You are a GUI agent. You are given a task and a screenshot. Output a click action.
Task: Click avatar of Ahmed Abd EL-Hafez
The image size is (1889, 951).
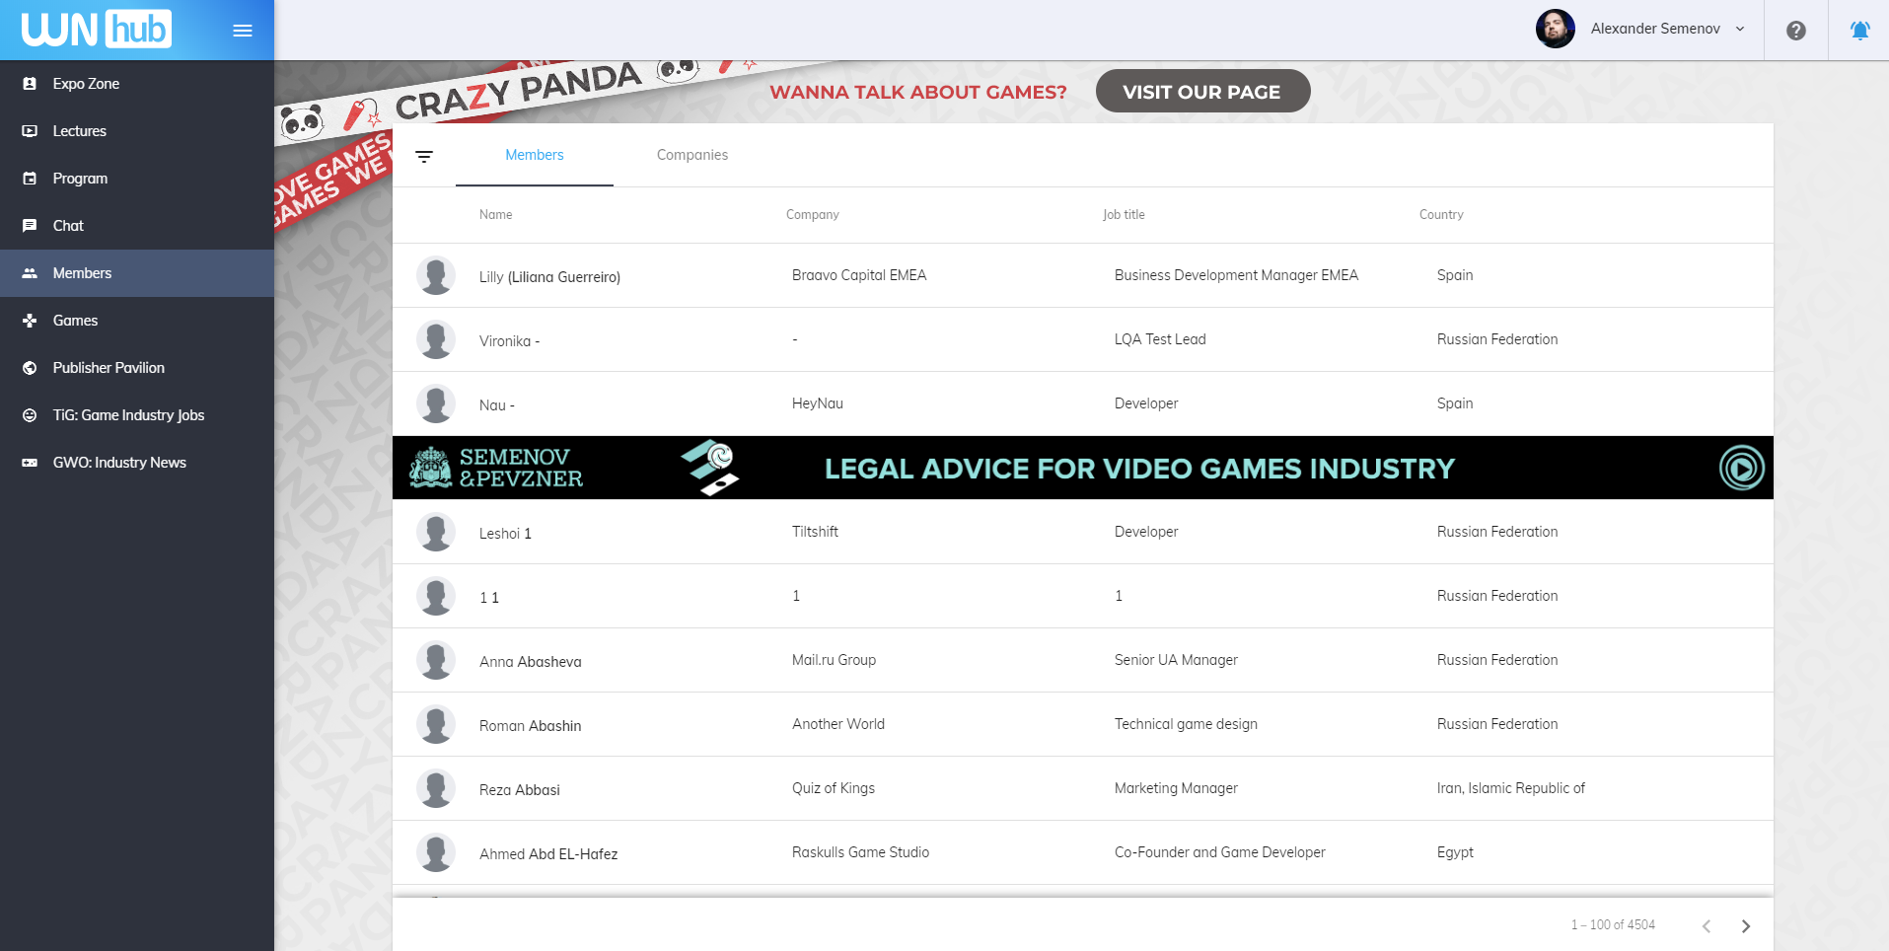(x=436, y=852)
